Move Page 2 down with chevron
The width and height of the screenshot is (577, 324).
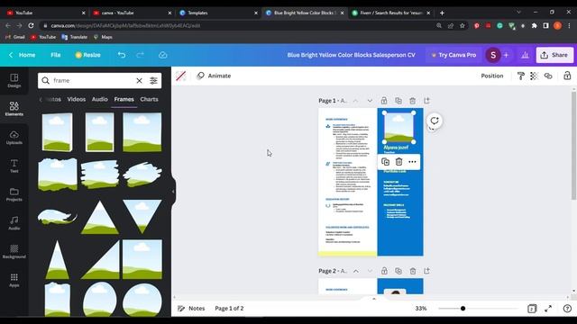(x=370, y=271)
